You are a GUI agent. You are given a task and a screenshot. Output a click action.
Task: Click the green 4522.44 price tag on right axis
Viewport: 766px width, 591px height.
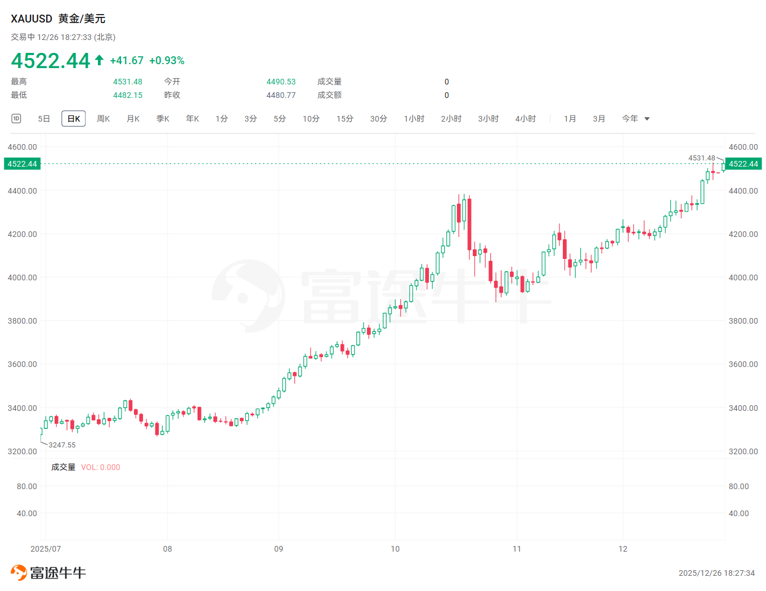[743, 164]
